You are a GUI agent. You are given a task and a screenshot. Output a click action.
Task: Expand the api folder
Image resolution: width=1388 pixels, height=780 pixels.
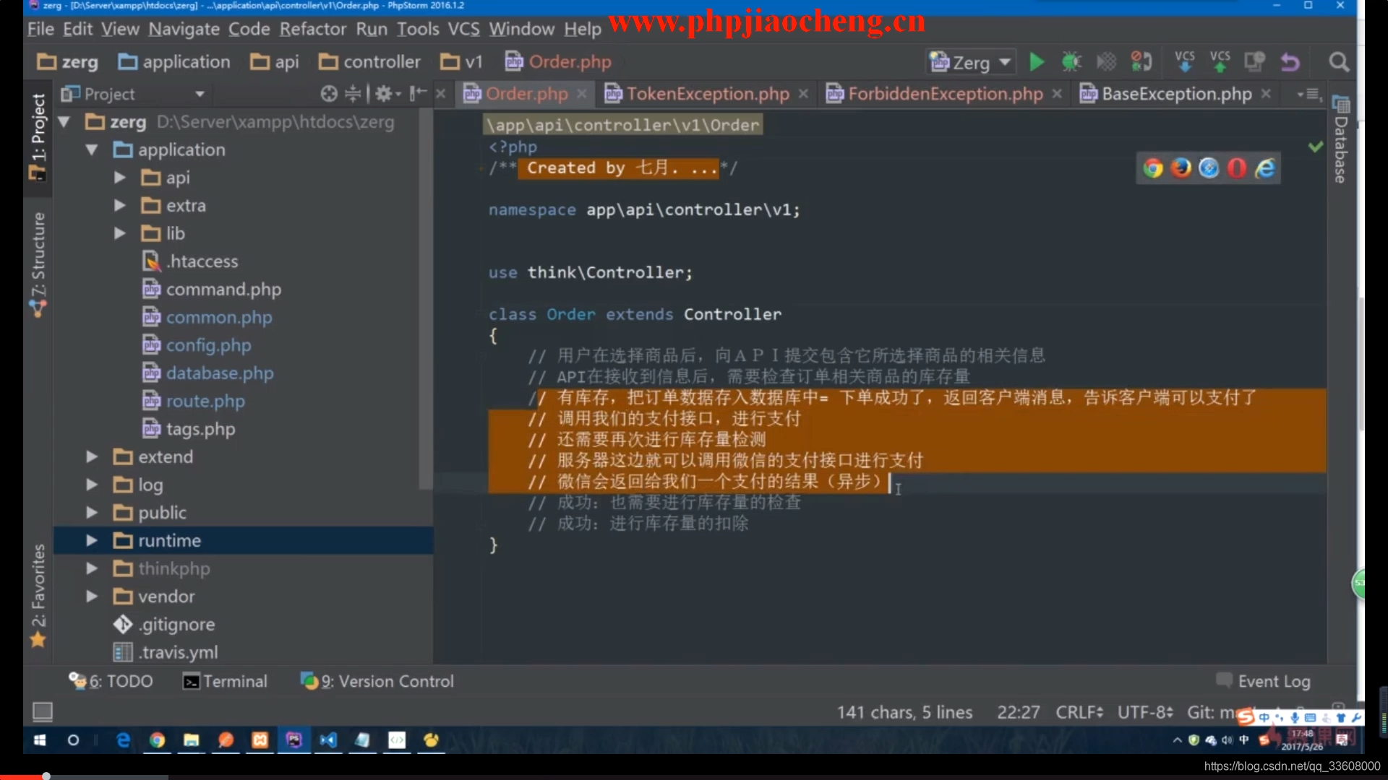(120, 178)
